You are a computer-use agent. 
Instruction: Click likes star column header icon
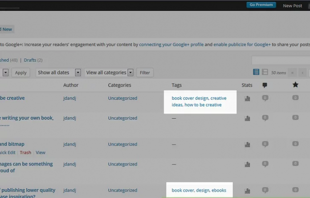[x=295, y=85]
